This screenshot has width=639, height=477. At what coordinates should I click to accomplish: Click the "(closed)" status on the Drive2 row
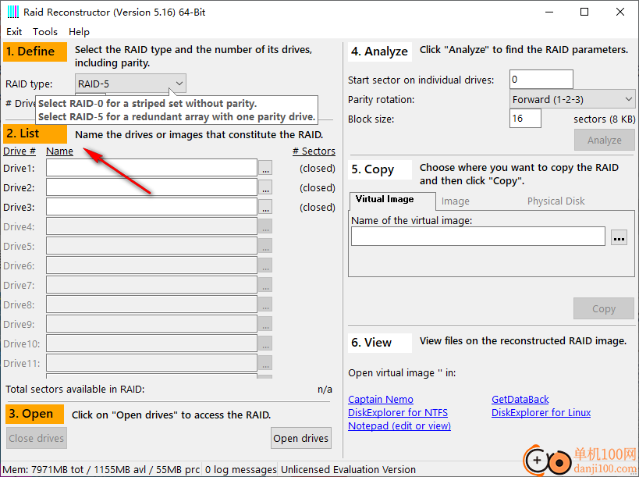point(318,188)
